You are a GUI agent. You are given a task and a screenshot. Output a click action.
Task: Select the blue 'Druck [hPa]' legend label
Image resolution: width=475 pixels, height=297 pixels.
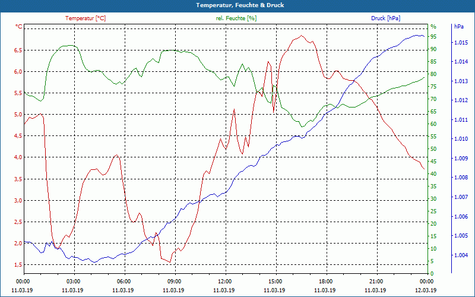[385, 18]
